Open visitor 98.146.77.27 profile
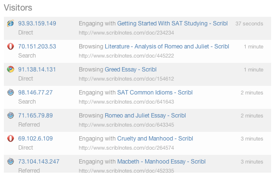The image size is (274, 176). [35, 93]
